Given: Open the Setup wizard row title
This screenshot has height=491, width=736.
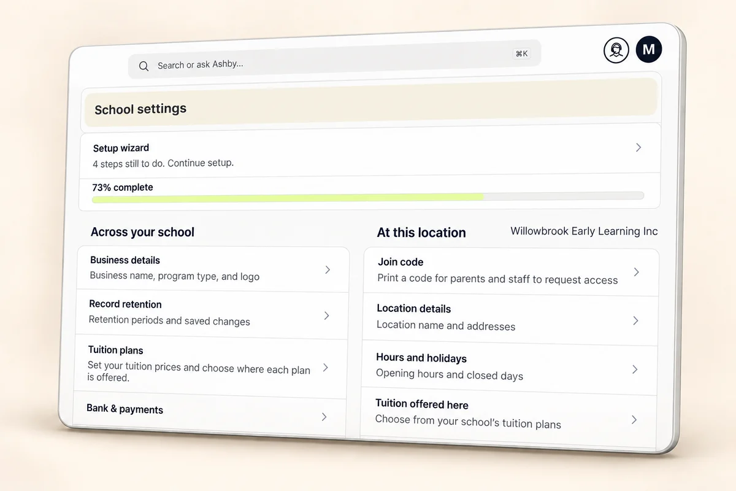Looking at the screenshot, I should [x=121, y=148].
